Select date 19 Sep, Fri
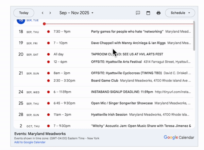 pyautogui.click(x=28, y=43)
